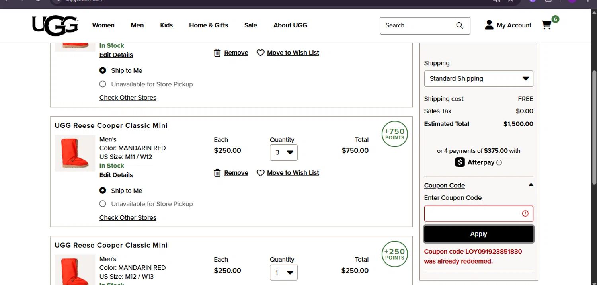
Task: Open the Women menu
Action: pos(103,25)
